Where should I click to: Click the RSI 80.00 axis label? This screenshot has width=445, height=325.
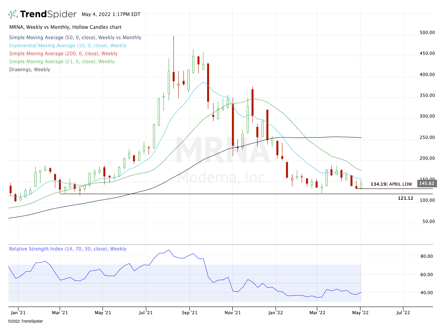click(x=427, y=256)
